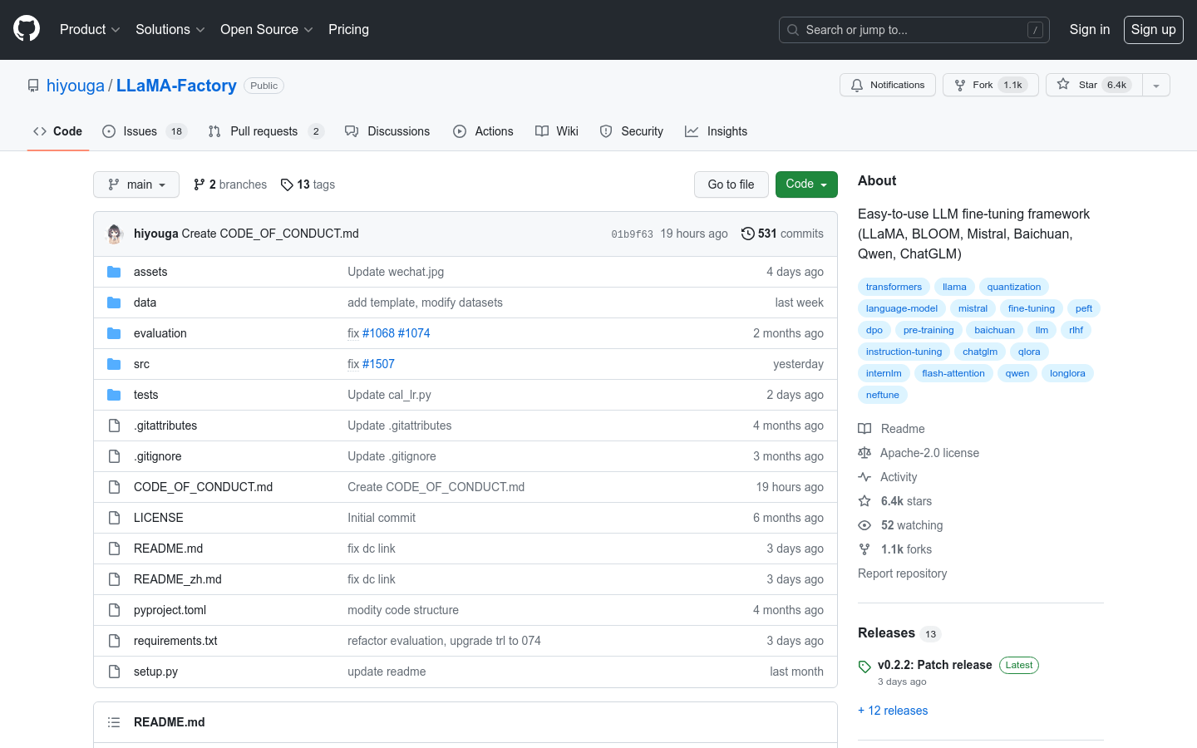Click the license scale icon
1197x748 pixels.
[864, 453]
